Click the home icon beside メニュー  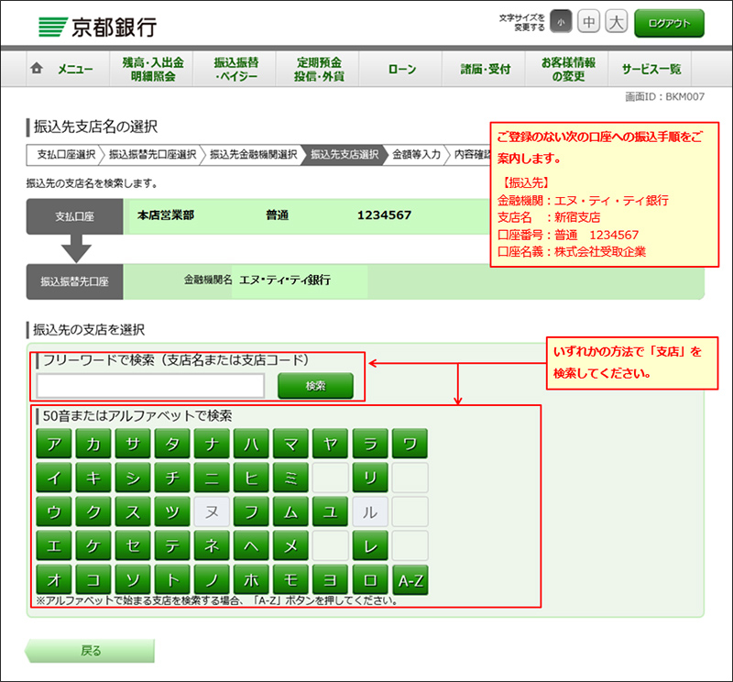(37, 69)
